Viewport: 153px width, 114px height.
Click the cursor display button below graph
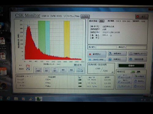[x=38, y=70]
